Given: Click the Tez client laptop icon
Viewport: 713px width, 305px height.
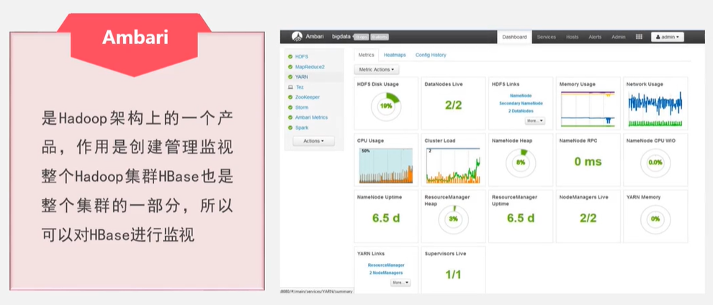Looking at the screenshot, I should pos(290,87).
